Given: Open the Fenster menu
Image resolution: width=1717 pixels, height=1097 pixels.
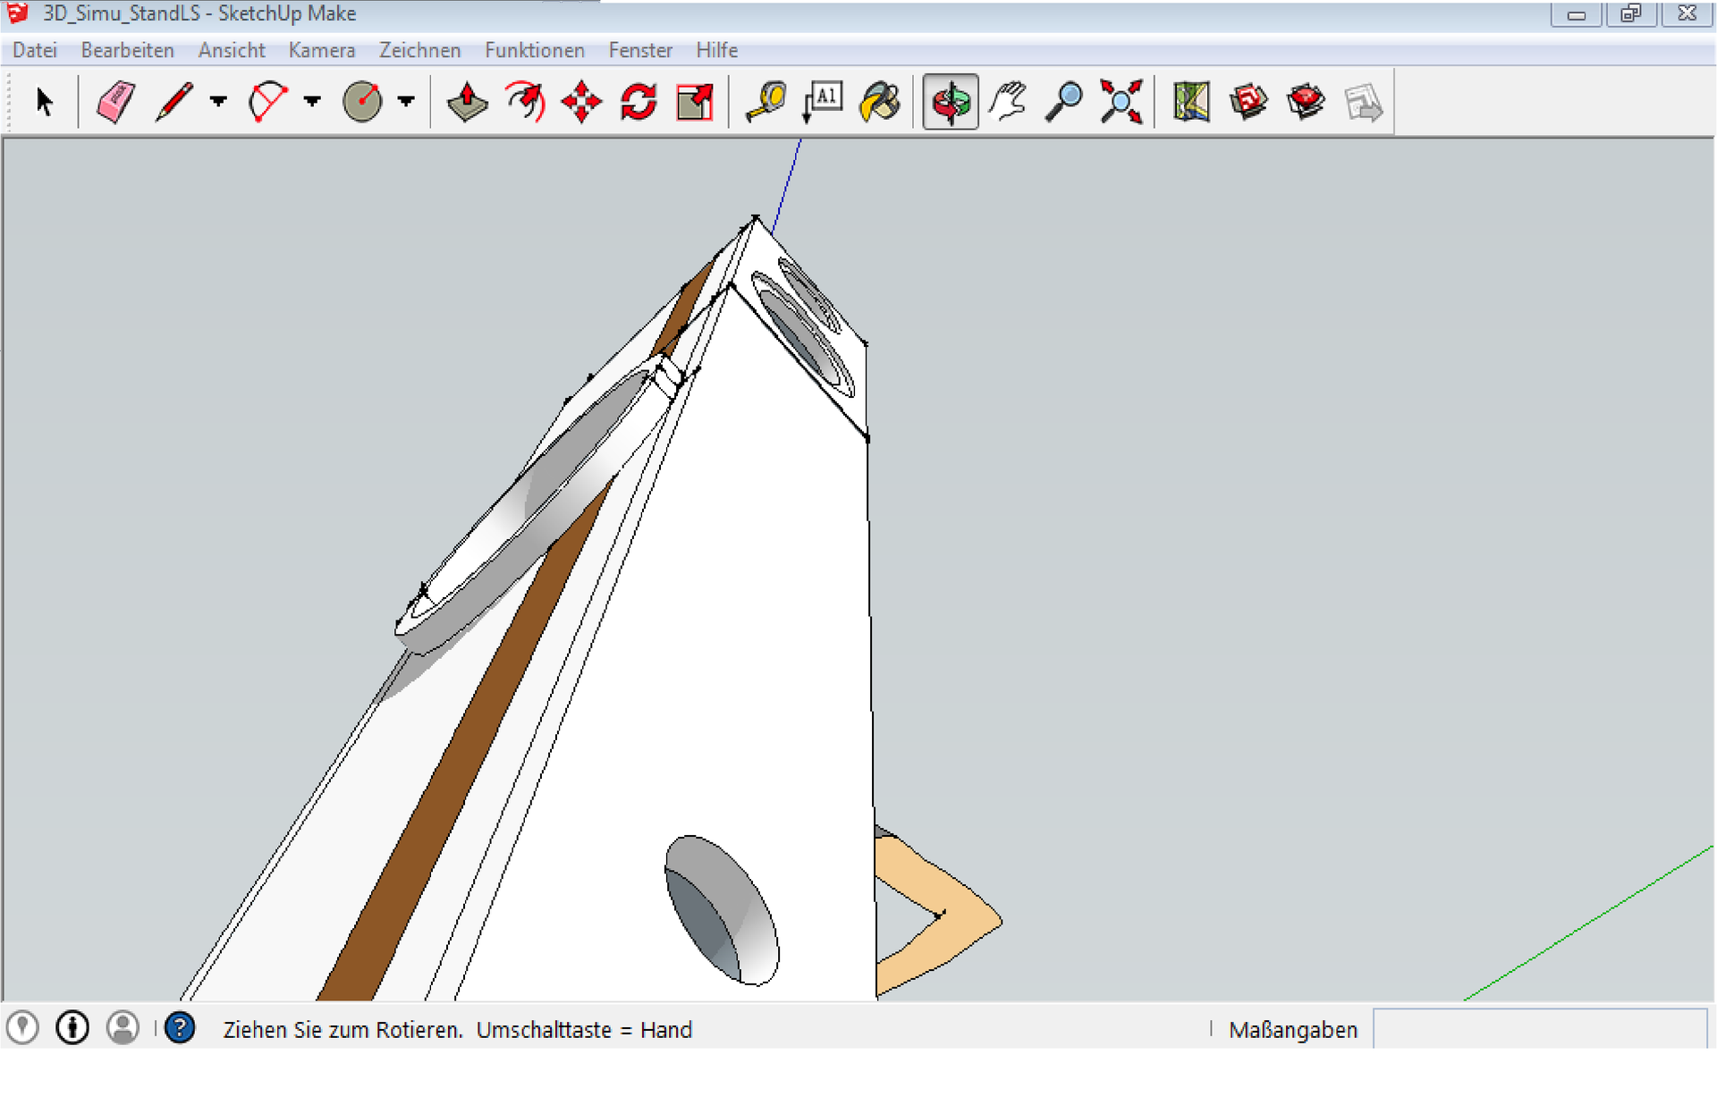Looking at the screenshot, I should [639, 51].
